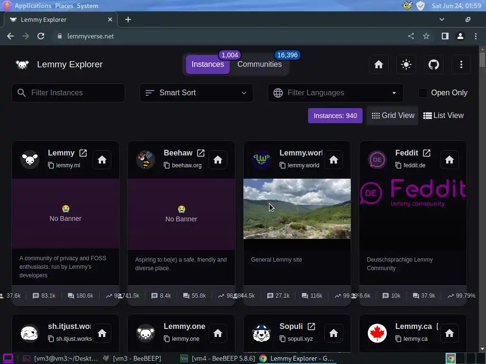
Task: Open the Sopuli instance external link icon
Action: pyautogui.click(x=311, y=326)
